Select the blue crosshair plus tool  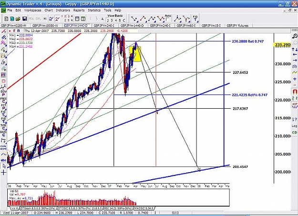coord(3,173)
